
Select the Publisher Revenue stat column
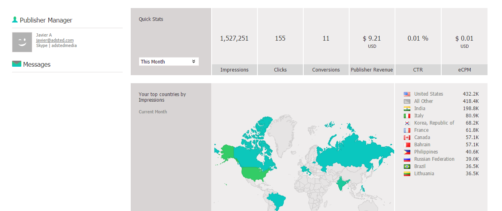pos(372,70)
